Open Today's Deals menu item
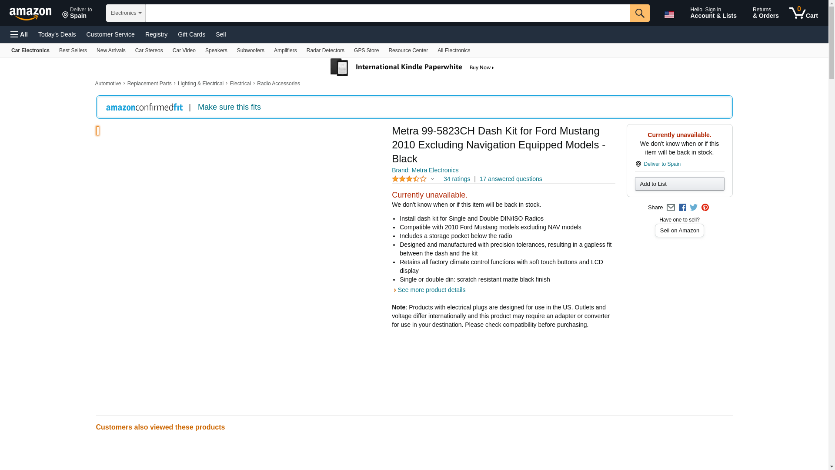The width and height of the screenshot is (835, 470). [57, 34]
